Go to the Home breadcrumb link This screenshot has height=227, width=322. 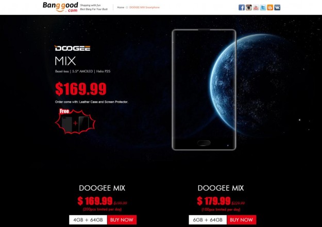[x=121, y=7]
